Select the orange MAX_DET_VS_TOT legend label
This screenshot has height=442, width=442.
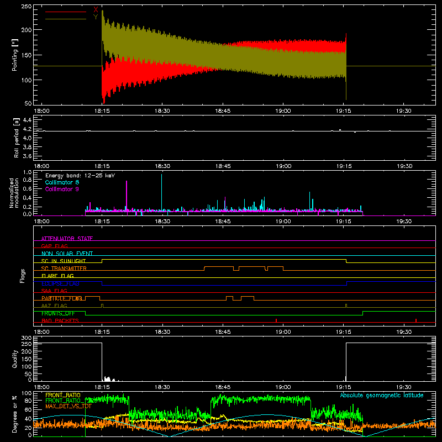tap(69, 406)
